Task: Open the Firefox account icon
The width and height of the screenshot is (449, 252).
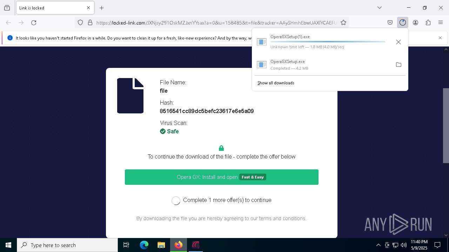Action: pos(415,23)
